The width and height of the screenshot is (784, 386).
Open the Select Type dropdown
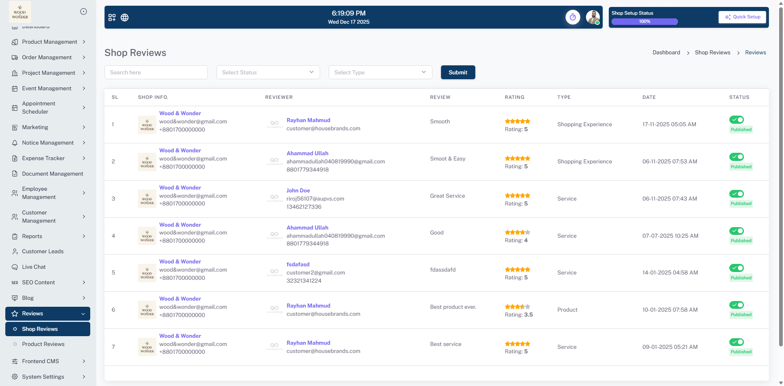pos(380,72)
